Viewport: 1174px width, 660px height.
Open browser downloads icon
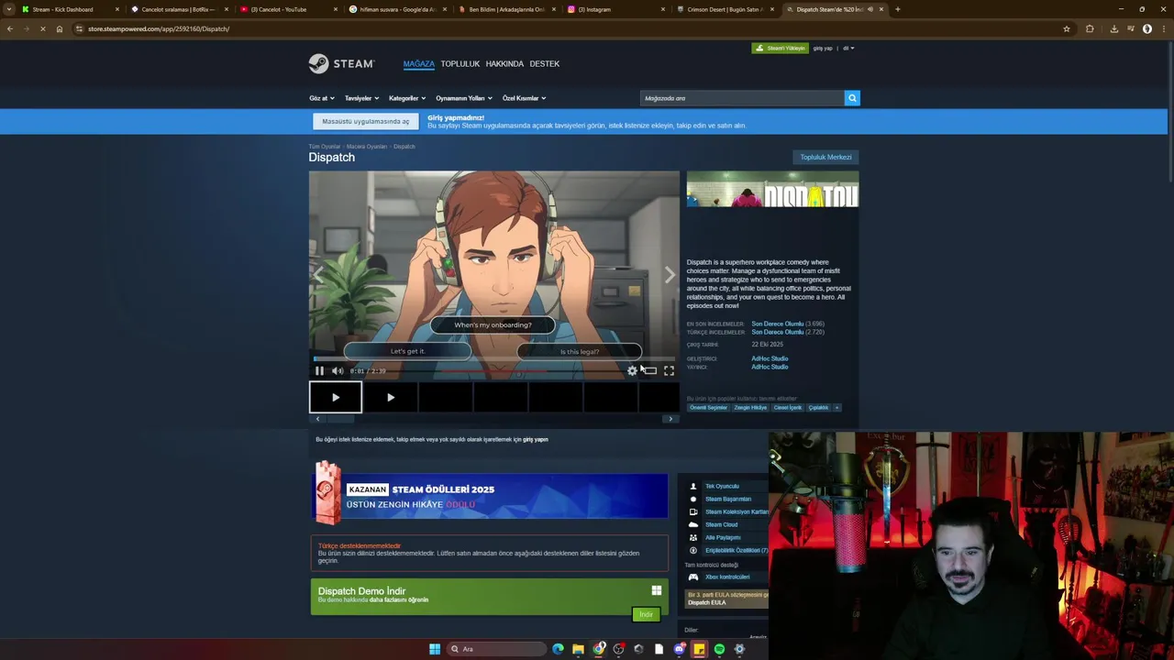[1113, 28]
